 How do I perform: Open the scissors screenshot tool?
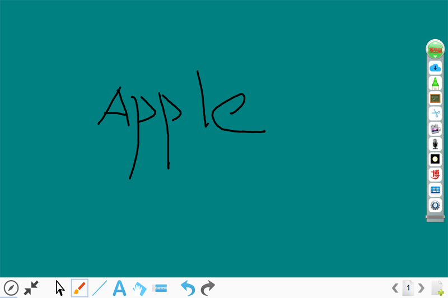coord(435,113)
